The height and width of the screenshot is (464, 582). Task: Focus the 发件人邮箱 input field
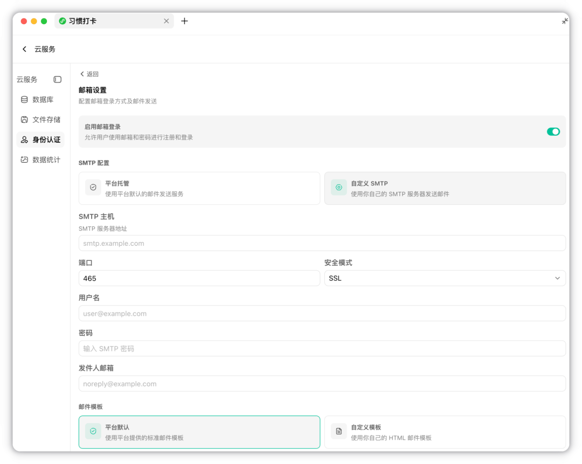tap(322, 384)
